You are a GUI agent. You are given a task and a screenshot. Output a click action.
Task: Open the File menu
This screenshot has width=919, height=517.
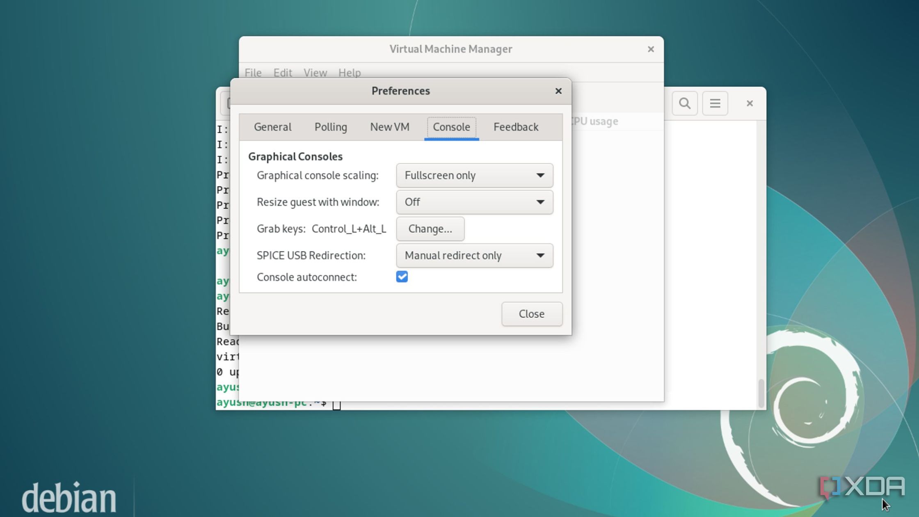pos(253,73)
